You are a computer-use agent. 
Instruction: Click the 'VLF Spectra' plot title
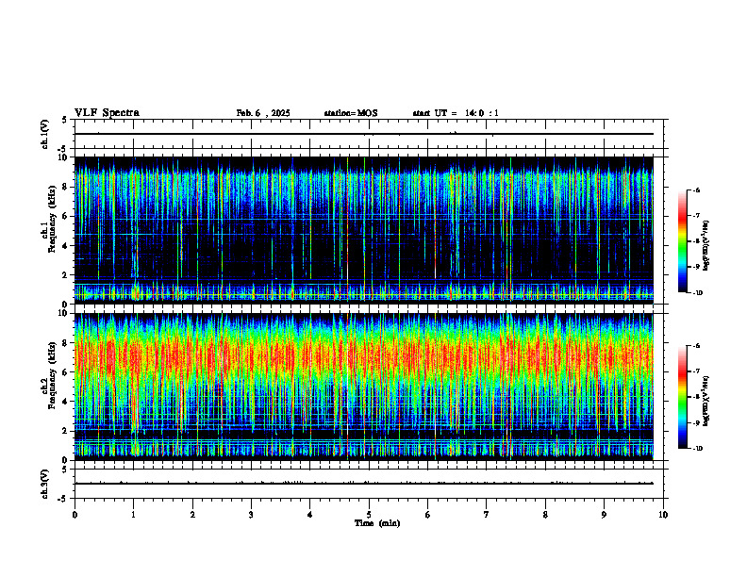pyautogui.click(x=108, y=113)
